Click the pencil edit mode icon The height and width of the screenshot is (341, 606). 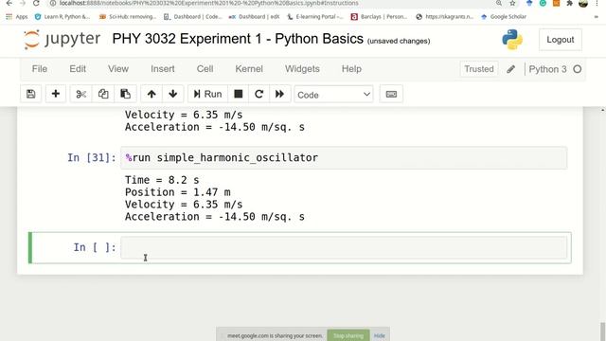click(x=511, y=69)
